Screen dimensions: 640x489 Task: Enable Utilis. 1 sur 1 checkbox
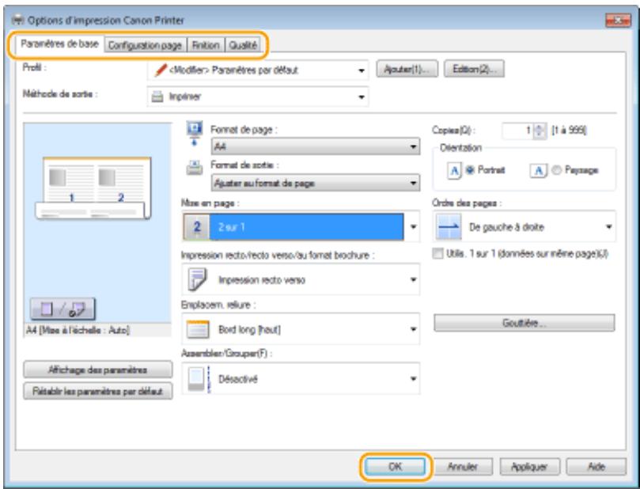[x=437, y=253]
